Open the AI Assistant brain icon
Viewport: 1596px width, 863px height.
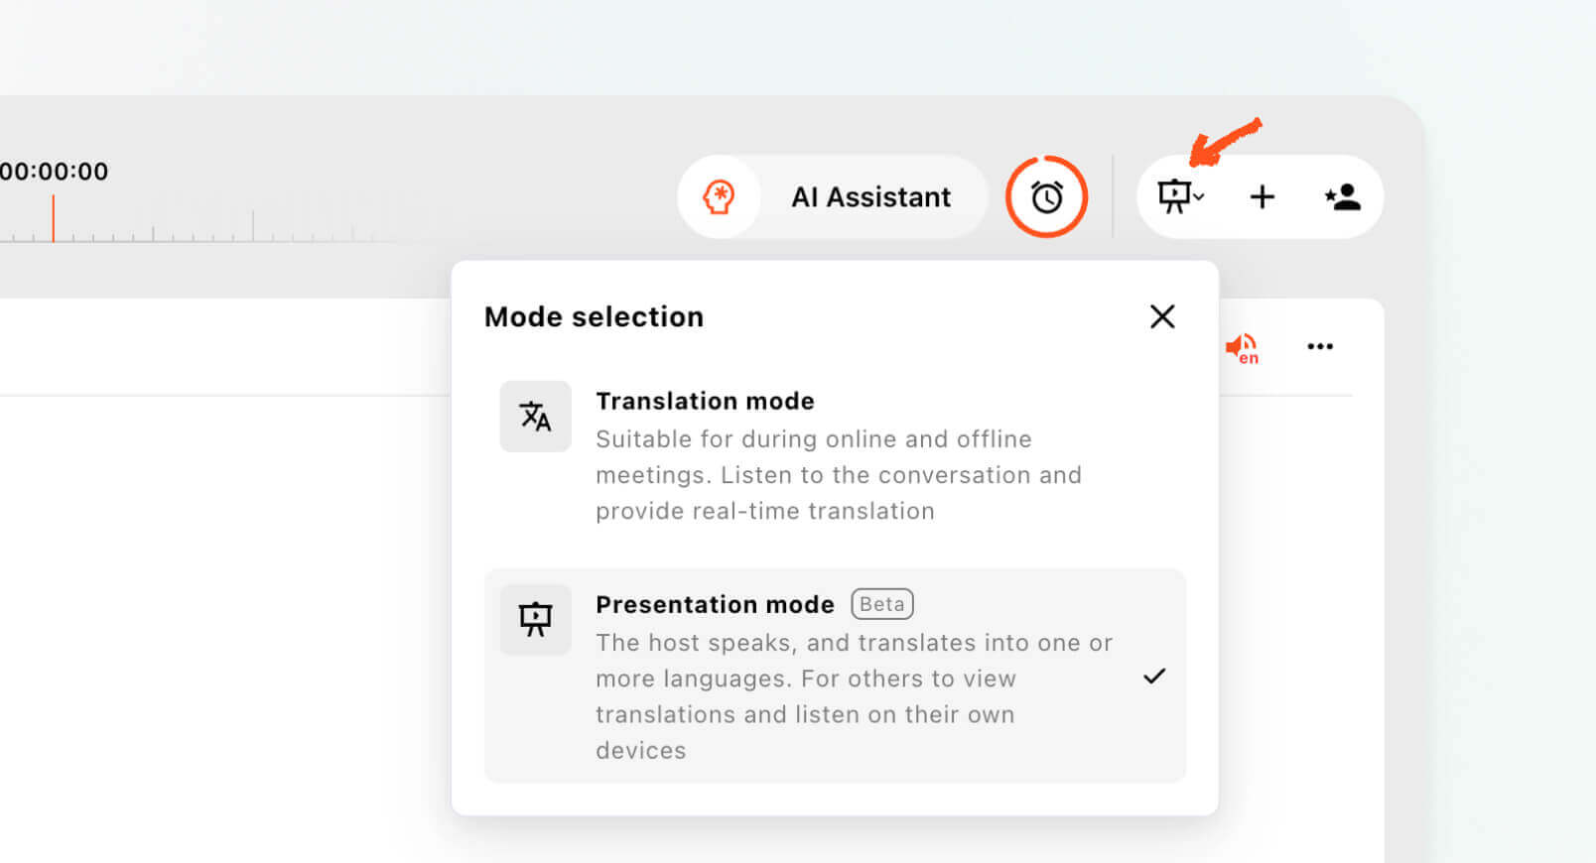pyautogui.click(x=719, y=196)
